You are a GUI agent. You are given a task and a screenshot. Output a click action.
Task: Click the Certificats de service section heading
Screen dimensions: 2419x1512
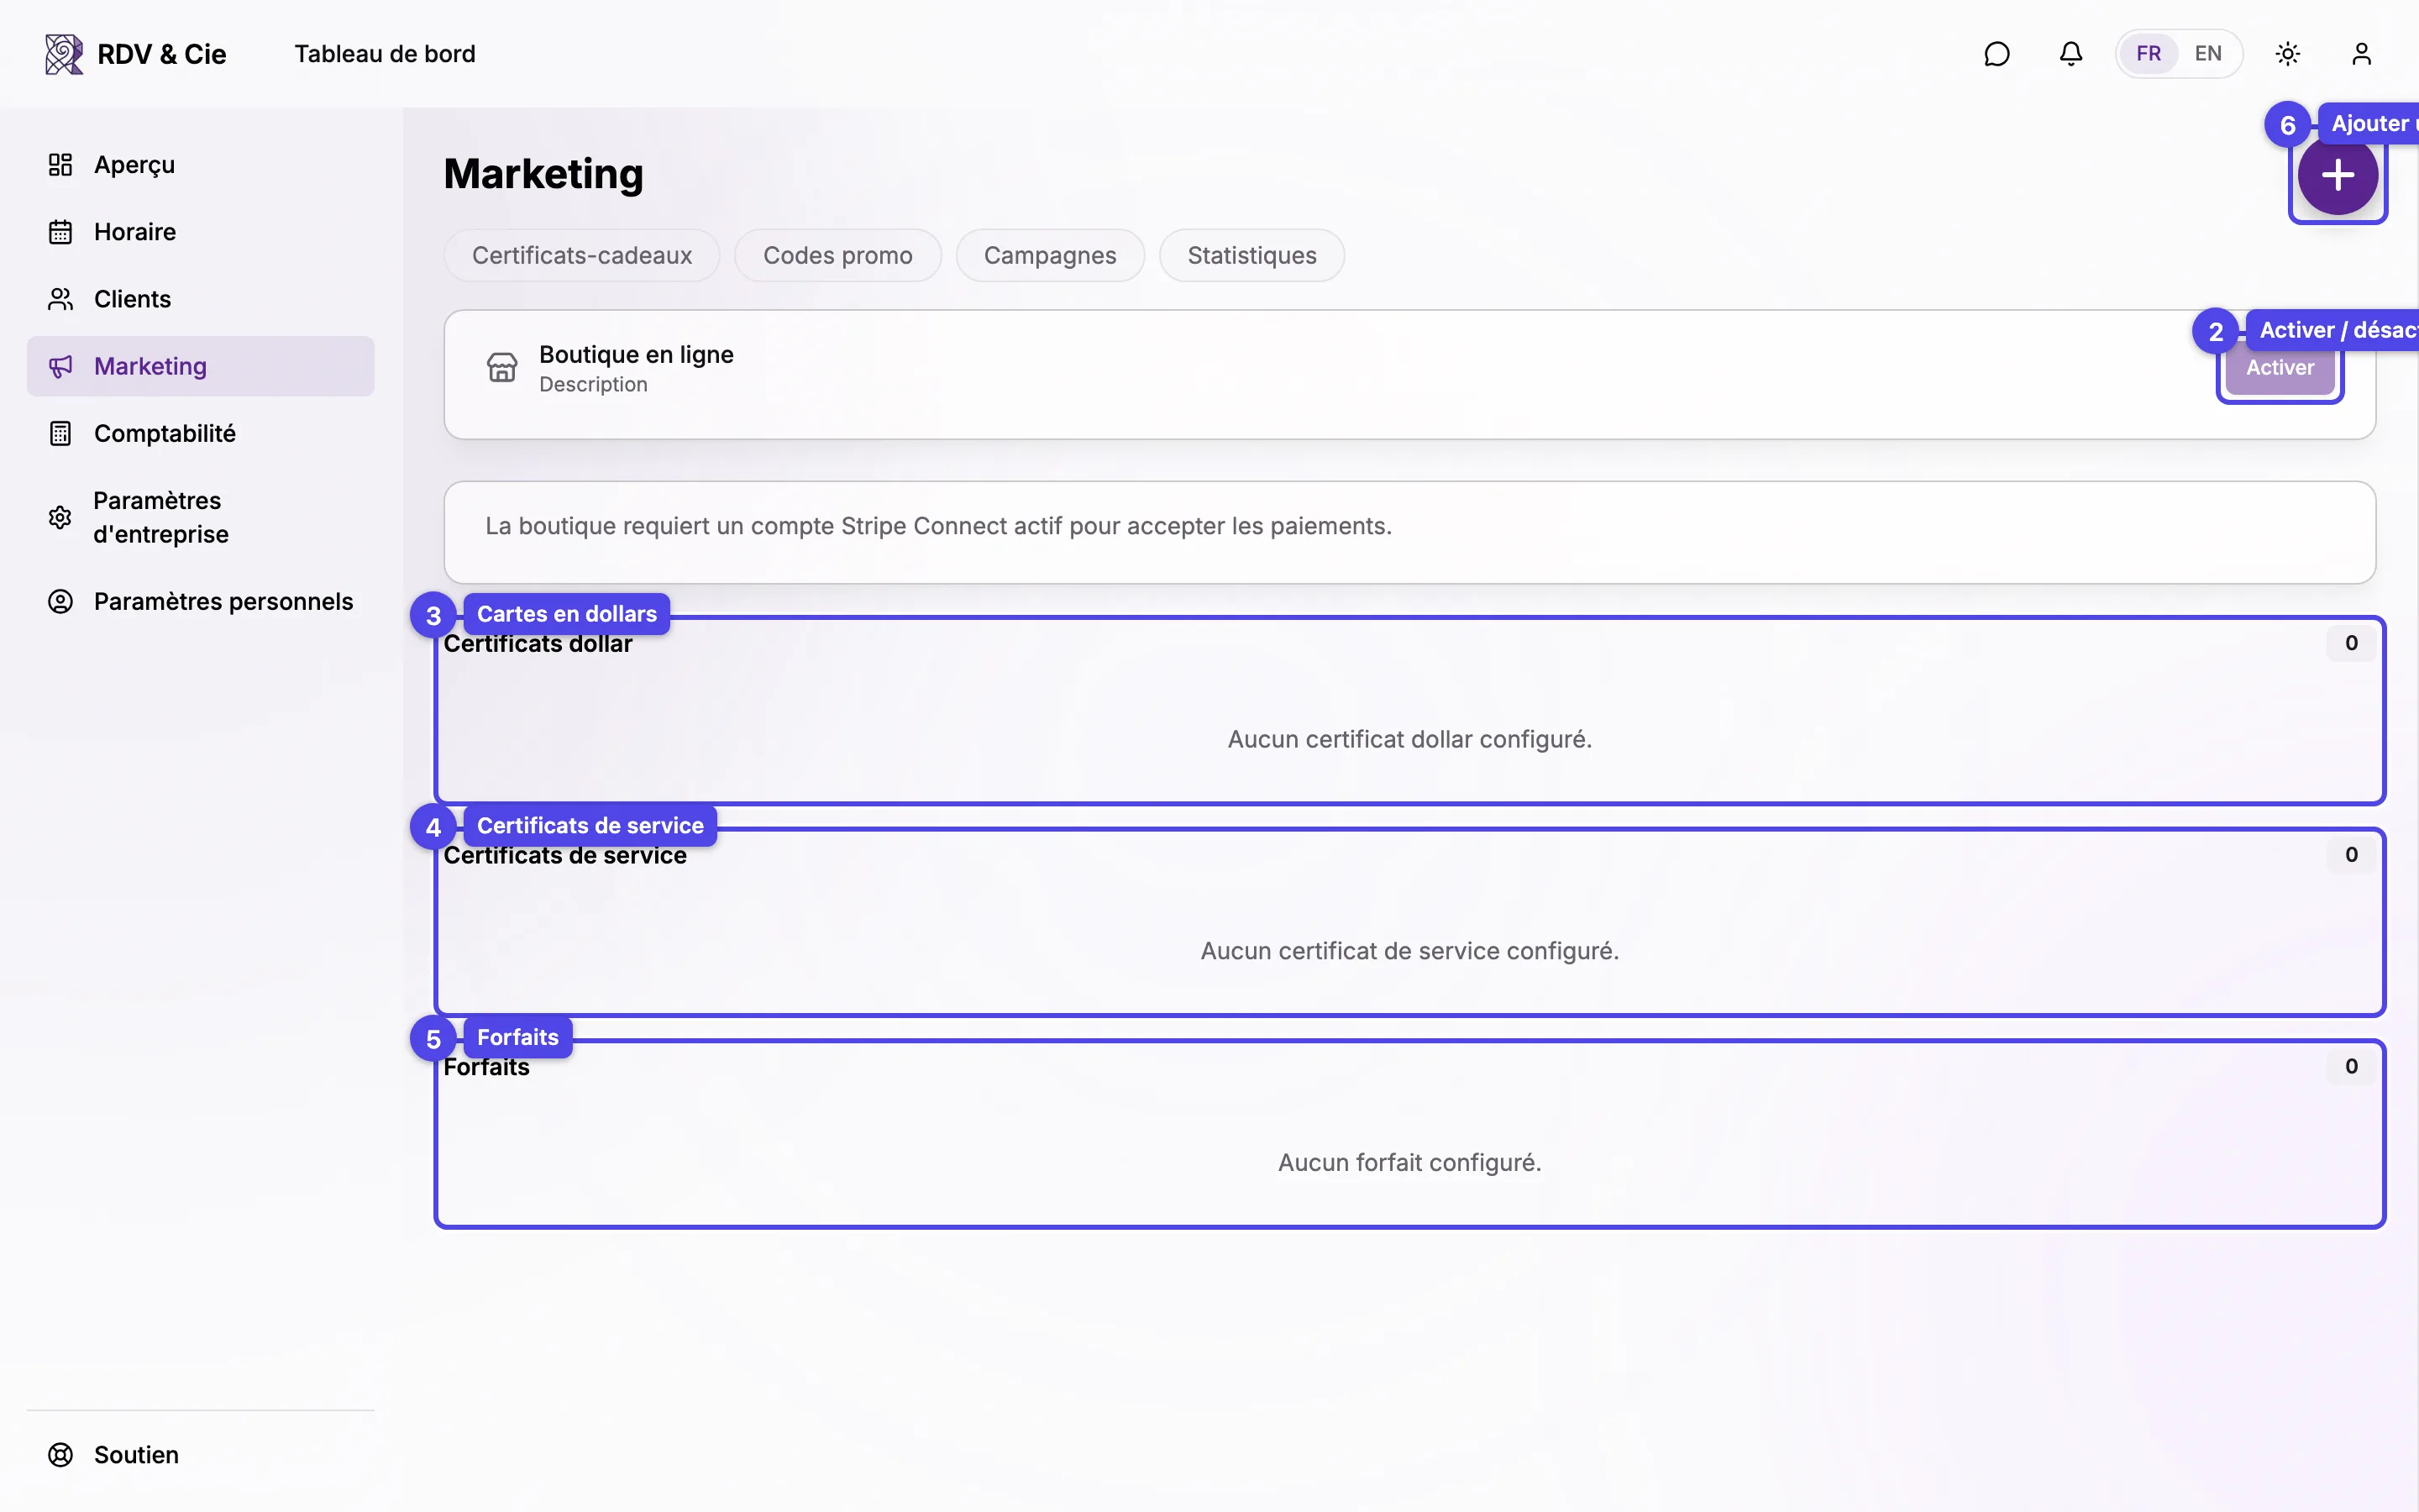pyautogui.click(x=564, y=856)
